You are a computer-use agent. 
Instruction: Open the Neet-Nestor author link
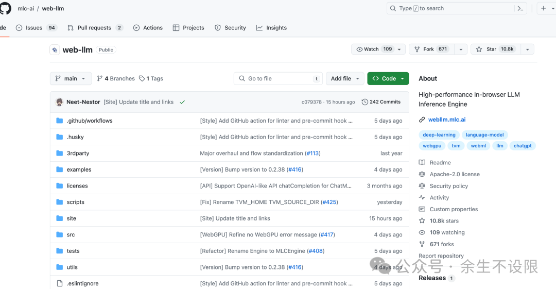pos(83,102)
